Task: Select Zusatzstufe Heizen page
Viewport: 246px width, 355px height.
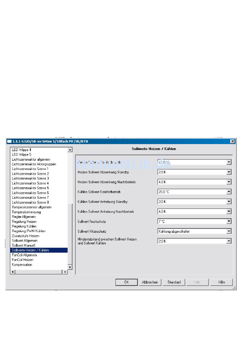Action: click(x=25, y=236)
